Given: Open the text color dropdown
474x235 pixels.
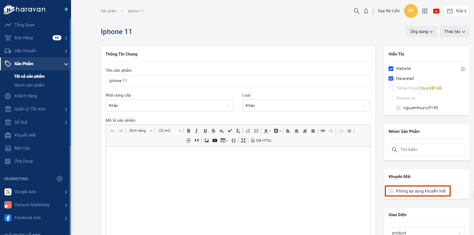Looking at the screenshot, I should tap(267, 131).
